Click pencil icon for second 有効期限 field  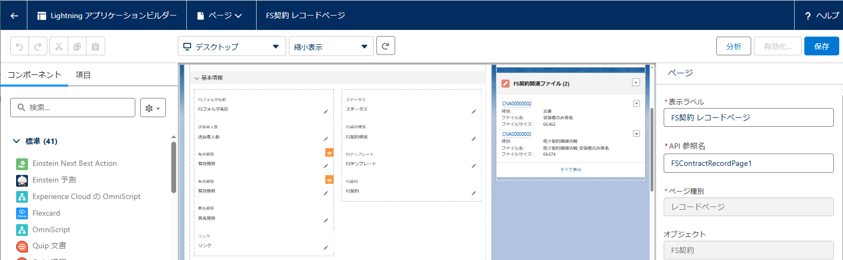(325, 193)
